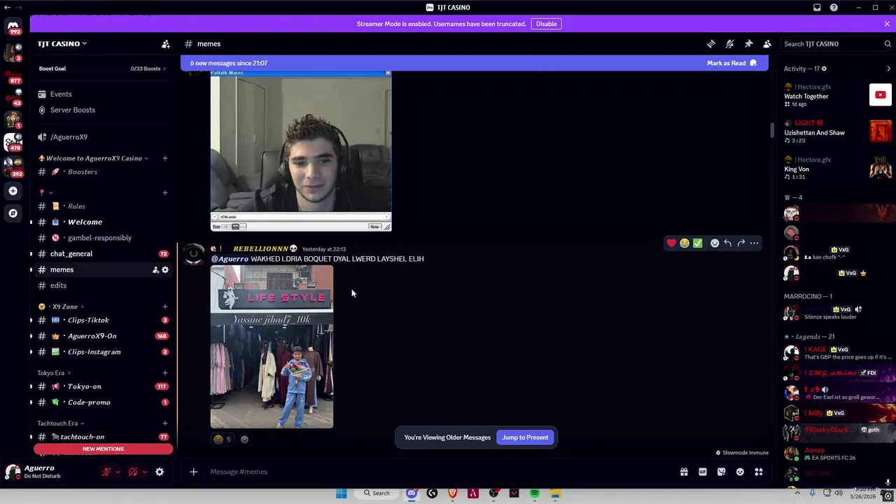Open more options for the message
This screenshot has width=896, height=504.
pos(754,243)
